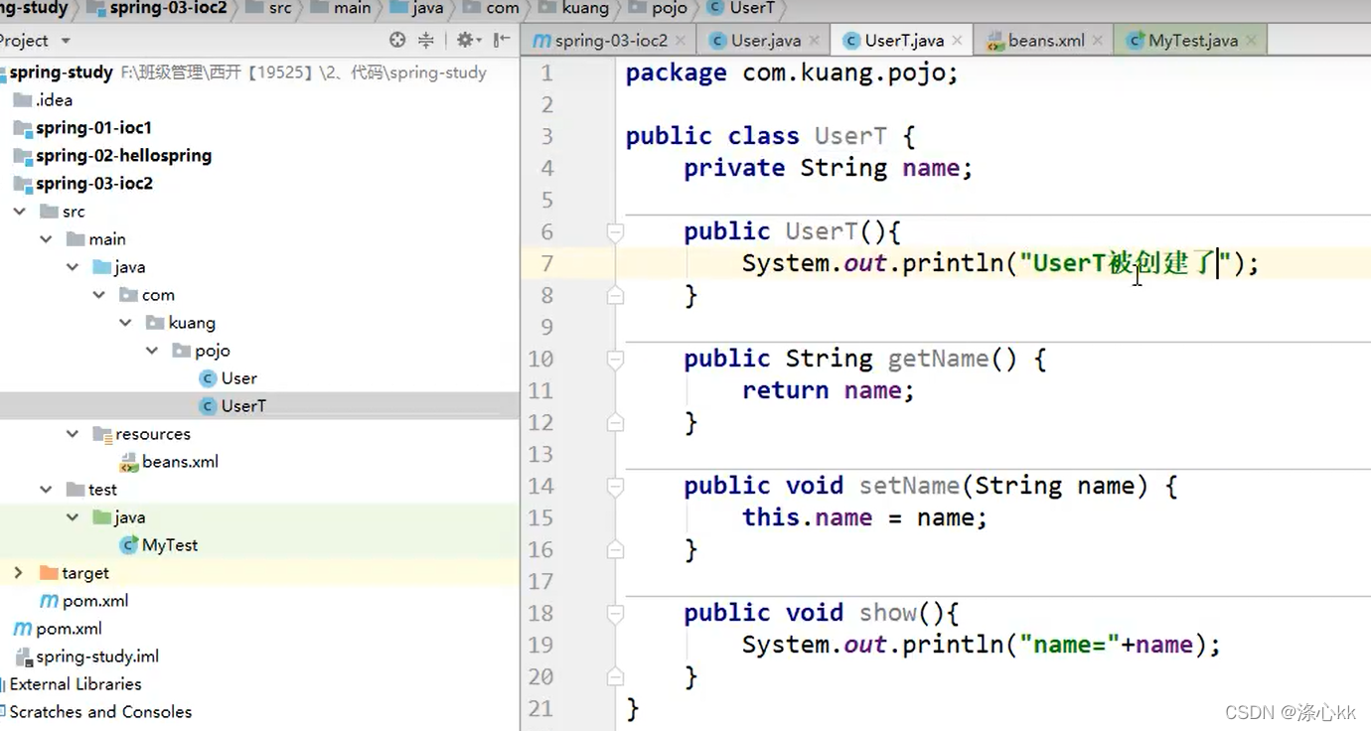Click the class icon beside UserT in tree
Screen dimensions: 1371x731
click(x=208, y=406)
